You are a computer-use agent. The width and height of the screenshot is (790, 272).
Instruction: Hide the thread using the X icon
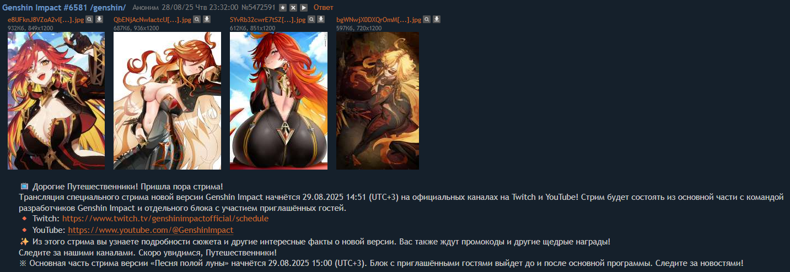(x=293, y=7)
